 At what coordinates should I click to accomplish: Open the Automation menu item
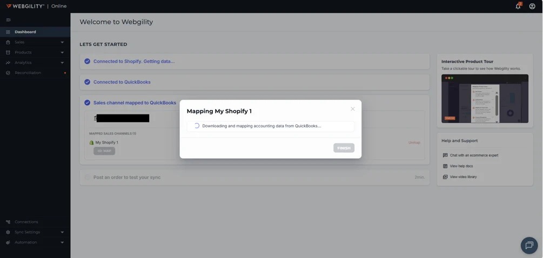click(35, 242)
